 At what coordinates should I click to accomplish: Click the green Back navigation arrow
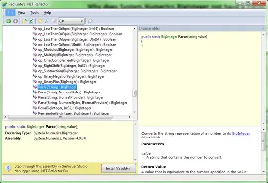(9, 21)
